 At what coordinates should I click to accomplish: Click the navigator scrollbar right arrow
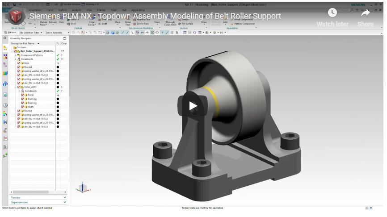(65, 192)
